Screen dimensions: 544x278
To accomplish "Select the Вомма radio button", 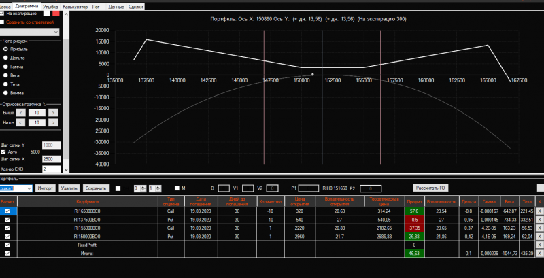I will click(5, 93).
